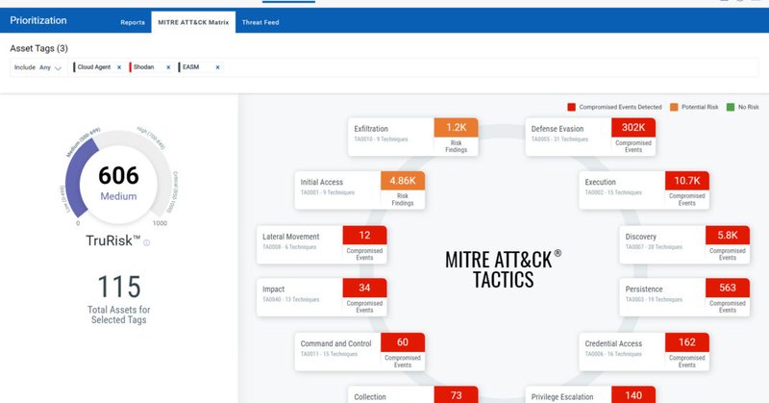Viewport: 769px width, 403px height.
Task: Remove the Cloud Agent tag
Action: coord(119,67)
